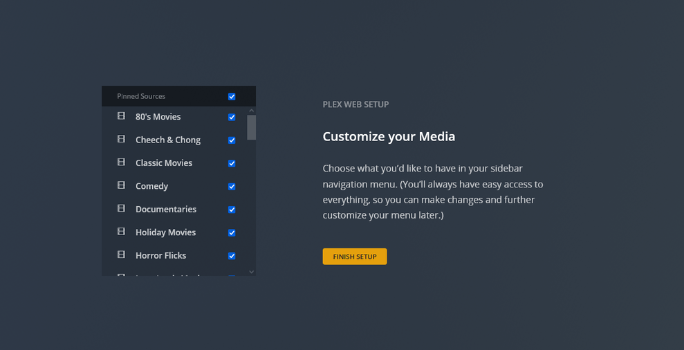684x350 pixels.
Task: Click the film icon beside 80's Movies
Action: pyautogui.click(x=121, y=116)
